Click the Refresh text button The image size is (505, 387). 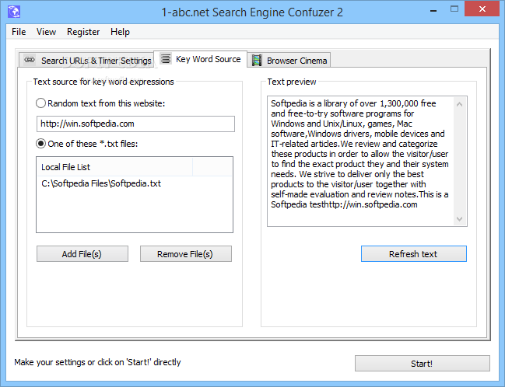[x=413, y=254]
